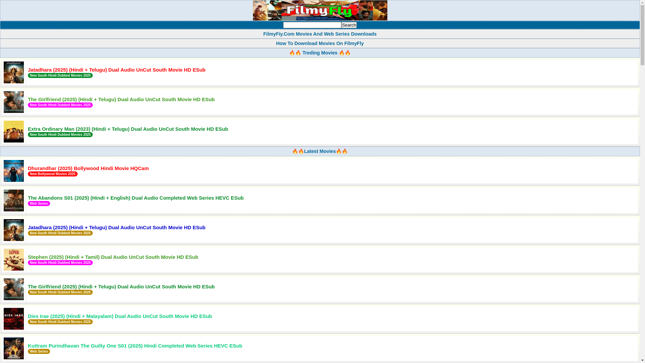The width and height of the screenshot is (645, 363).
Task: Click the Stephen poster thumbnail
Action: click(x=14, y=259)
